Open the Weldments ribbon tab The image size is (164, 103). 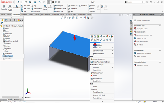pyautogui.click(x=24, y=15)
